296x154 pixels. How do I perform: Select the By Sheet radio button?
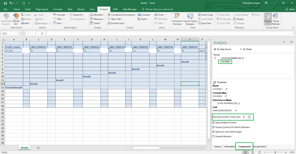point(241,49)
